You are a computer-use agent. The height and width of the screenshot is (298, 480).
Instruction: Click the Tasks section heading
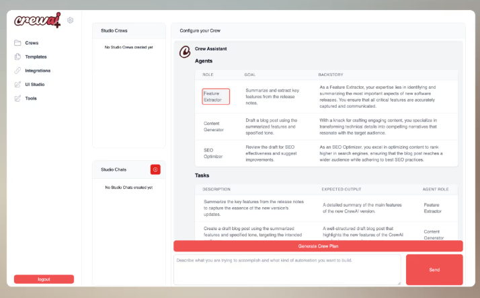202,176
